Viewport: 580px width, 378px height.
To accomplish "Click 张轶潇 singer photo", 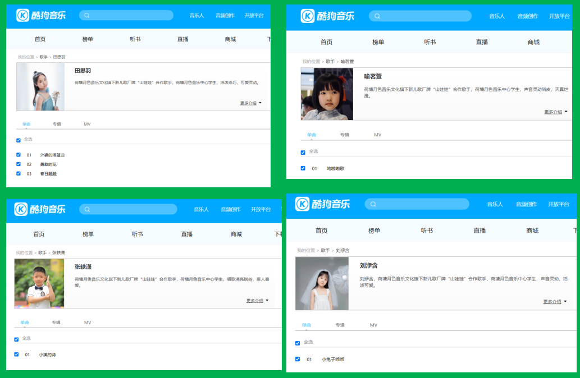I will click(x=39, y=283).
